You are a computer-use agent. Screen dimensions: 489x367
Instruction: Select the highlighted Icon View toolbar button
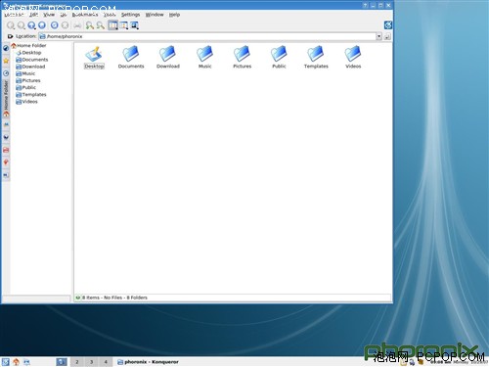(112, 25)
